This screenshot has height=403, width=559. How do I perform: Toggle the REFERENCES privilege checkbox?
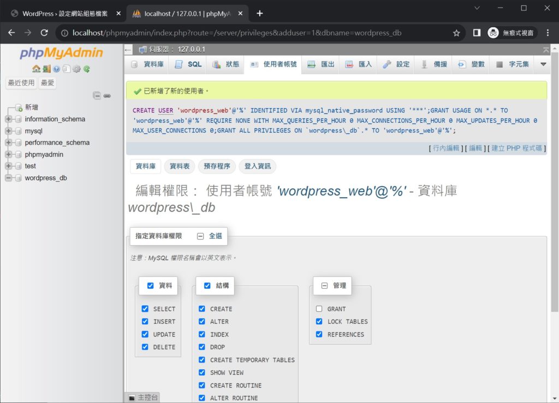tap(319, 334)
